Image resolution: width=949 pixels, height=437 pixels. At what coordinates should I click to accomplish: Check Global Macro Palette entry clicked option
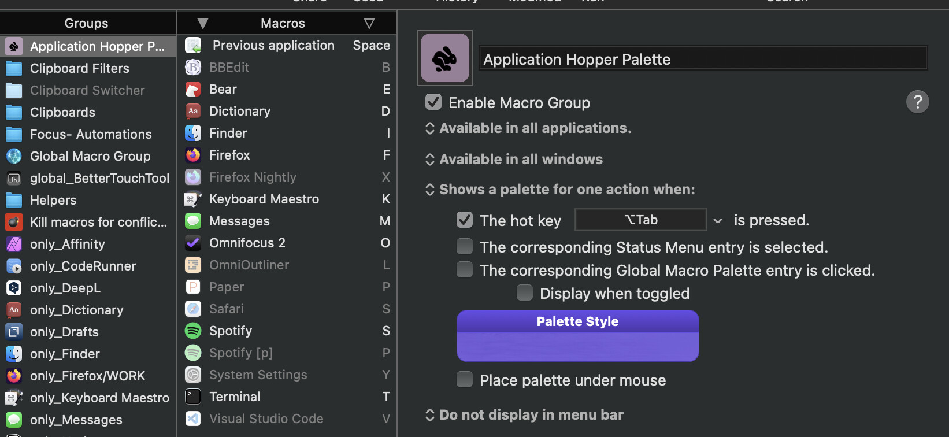tap(465, 270)
